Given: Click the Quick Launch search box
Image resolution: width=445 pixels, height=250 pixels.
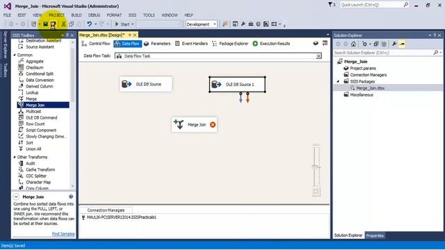Looking at the screenshot, I should pos(374,5).
